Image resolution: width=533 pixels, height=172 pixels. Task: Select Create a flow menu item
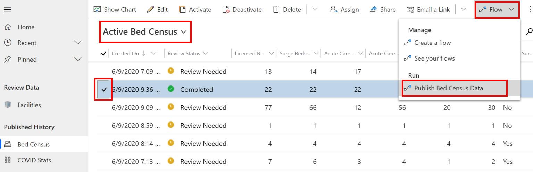coord(433,43)
